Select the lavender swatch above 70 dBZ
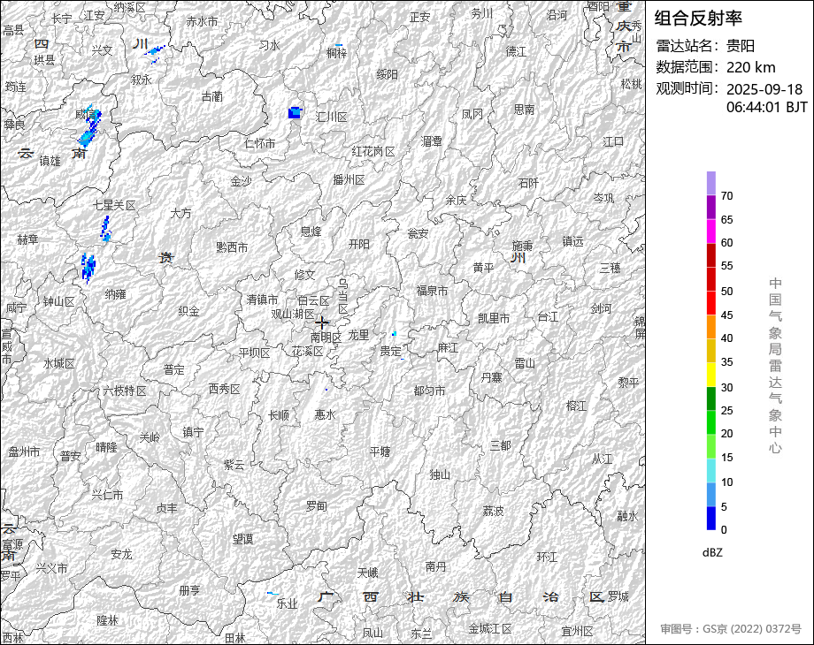Image resolution: width=814 pixels, height=645 pixels. (711, 183)
